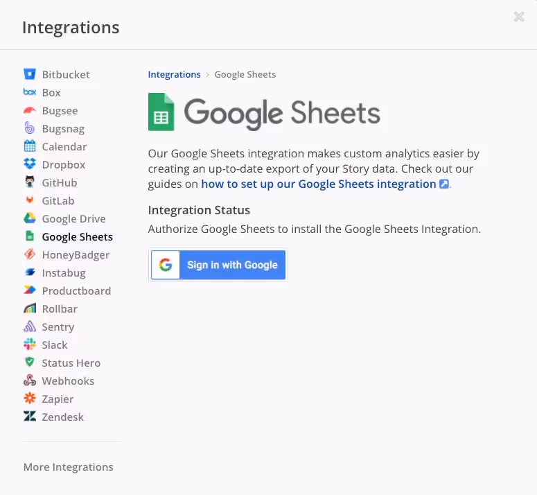Click the Zendesk icon

tap(30, 416)
